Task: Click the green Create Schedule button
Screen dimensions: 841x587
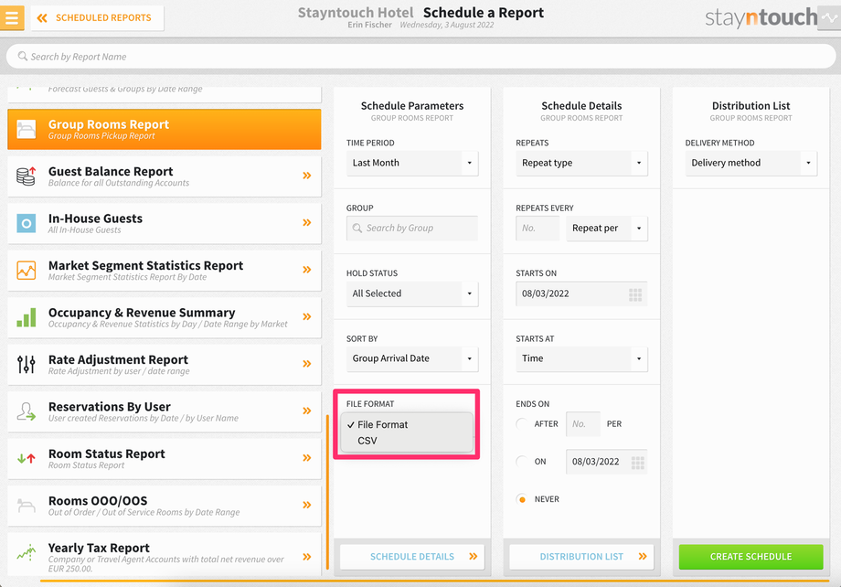Action: pyautogui.click(x=751, y=557)
